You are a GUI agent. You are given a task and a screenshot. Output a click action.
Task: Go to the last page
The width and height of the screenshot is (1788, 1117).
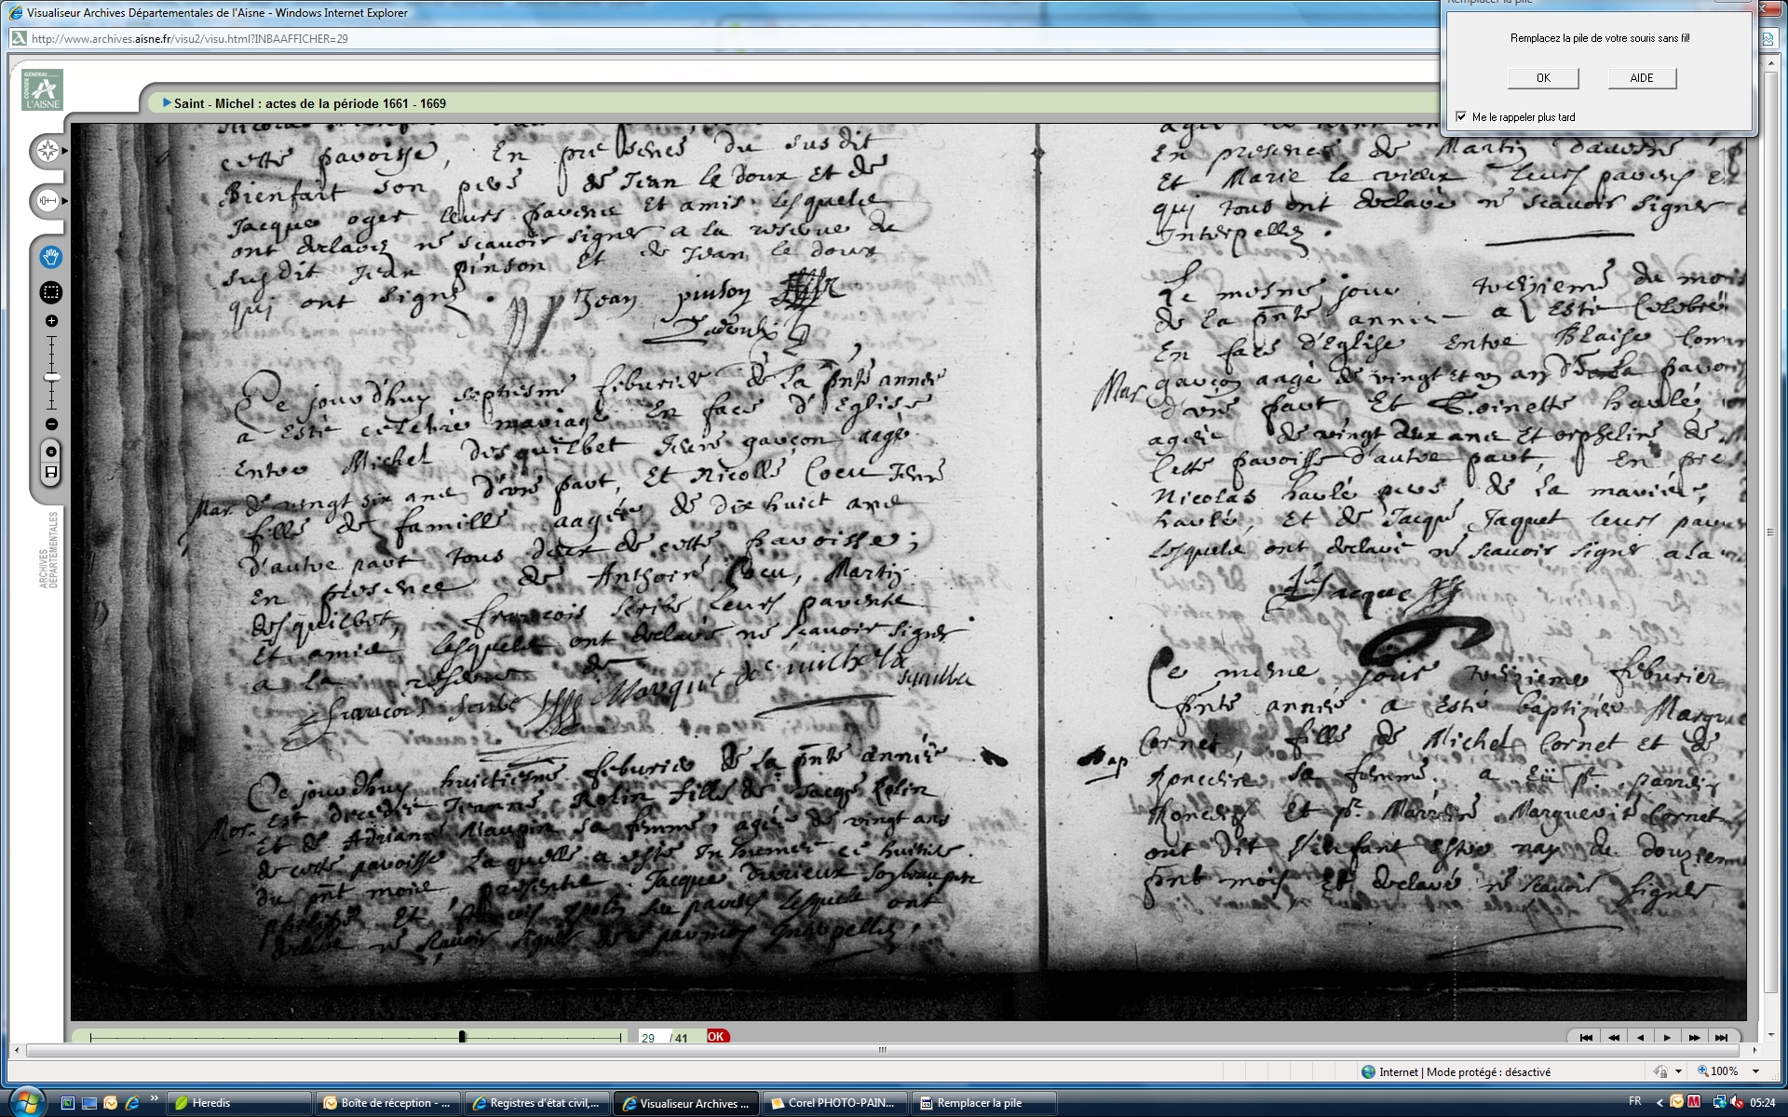pyautogui.click(x=1721, y=1037)
